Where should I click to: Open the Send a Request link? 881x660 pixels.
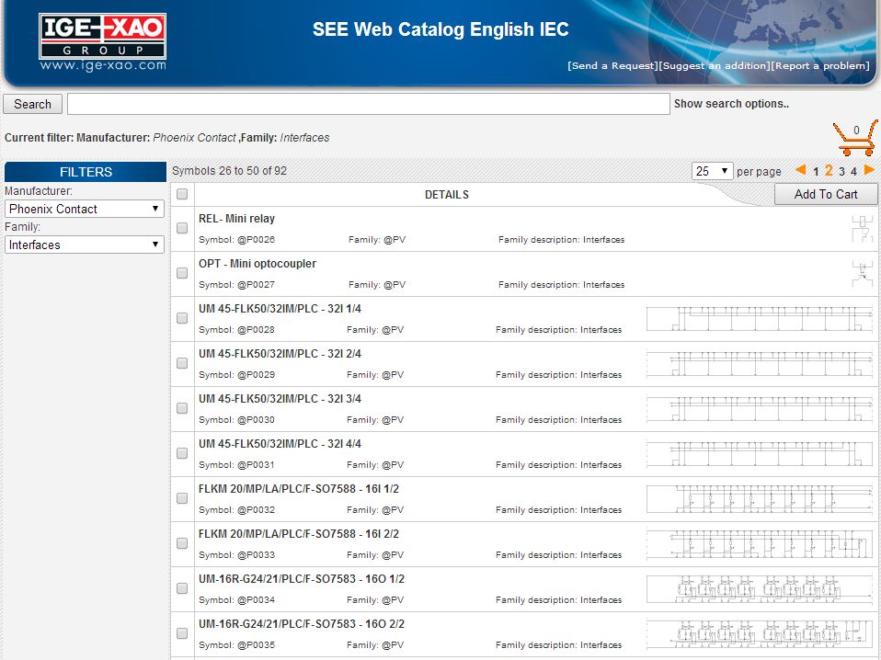tap(612, 65)
